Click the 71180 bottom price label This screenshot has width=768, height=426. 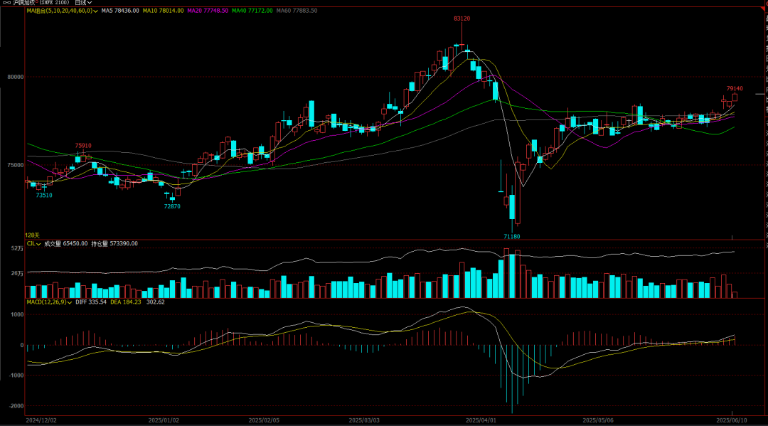click(x=512, y=237)
